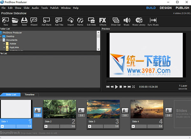Open the Show menu
191x139 pixels.
[18, 8]
